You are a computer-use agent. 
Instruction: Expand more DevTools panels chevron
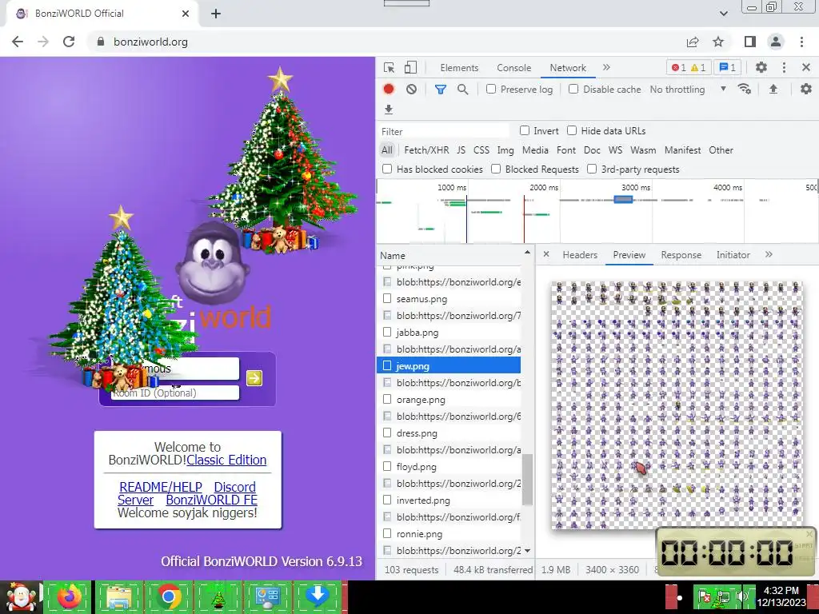coord(606,67)
